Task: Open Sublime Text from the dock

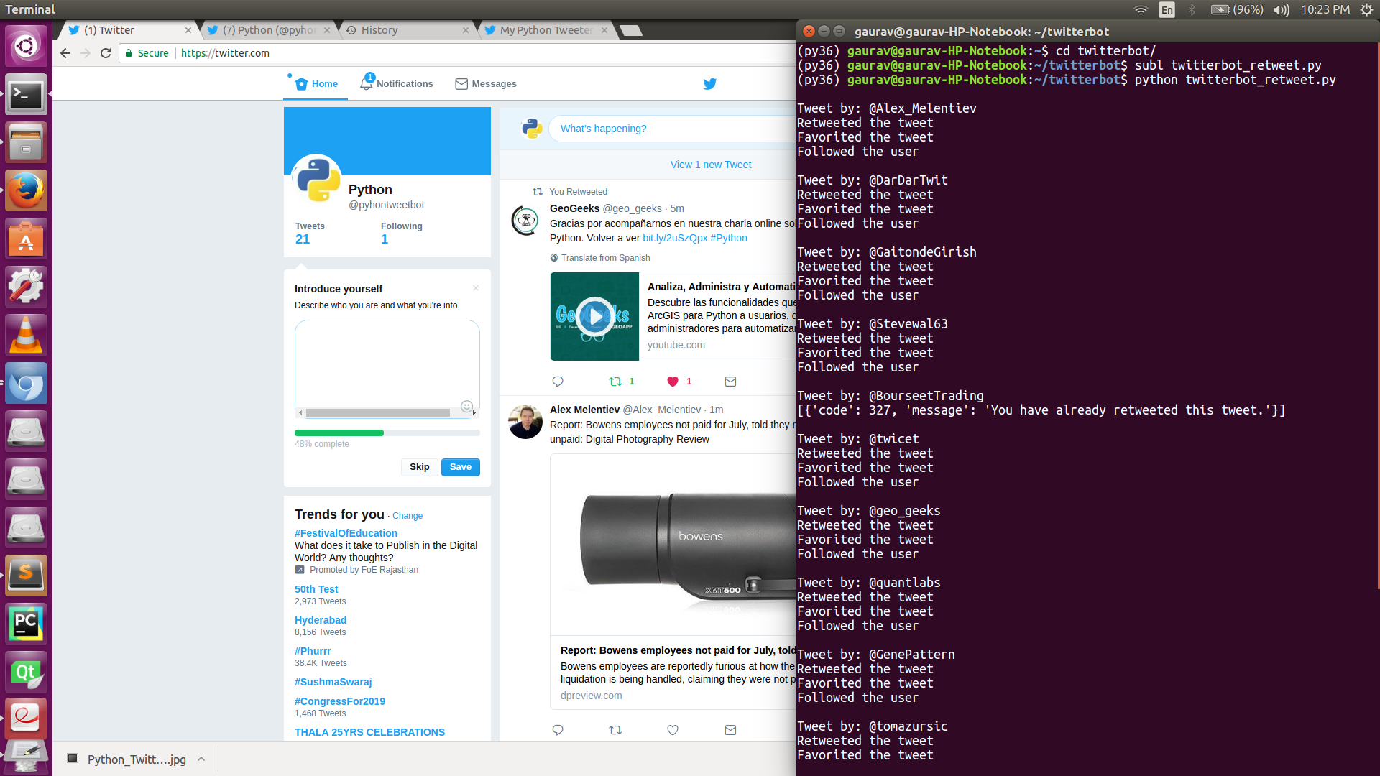Action: pyautogui.click(x=26, y=576)
